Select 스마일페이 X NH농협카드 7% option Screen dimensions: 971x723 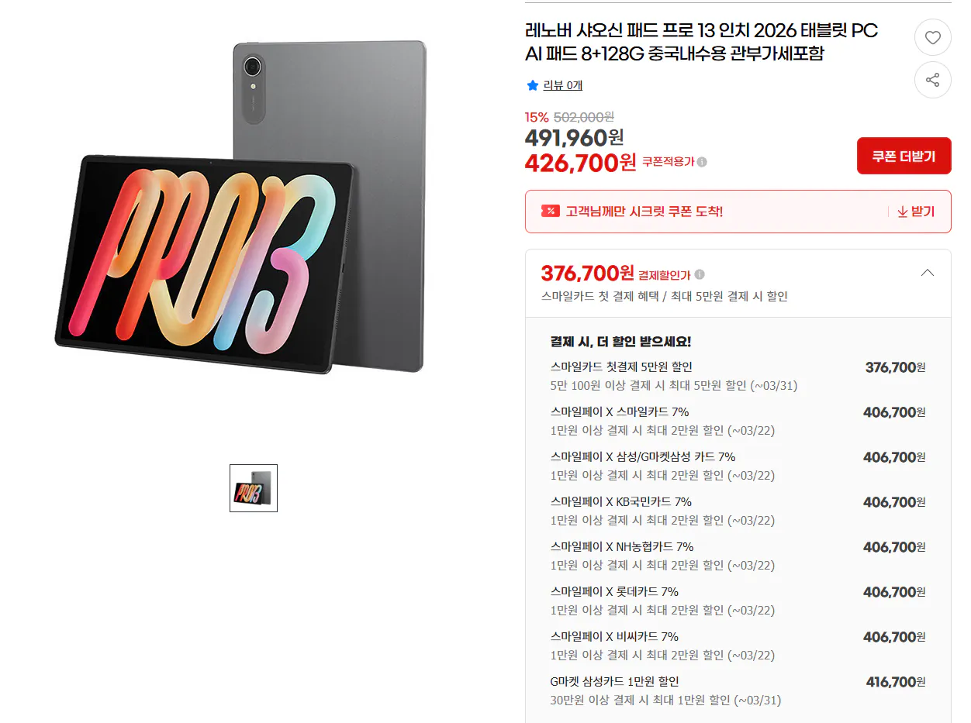[x=738, y=556]
